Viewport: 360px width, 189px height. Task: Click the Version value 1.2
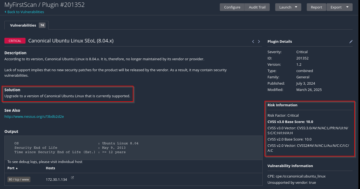(299, 64)
